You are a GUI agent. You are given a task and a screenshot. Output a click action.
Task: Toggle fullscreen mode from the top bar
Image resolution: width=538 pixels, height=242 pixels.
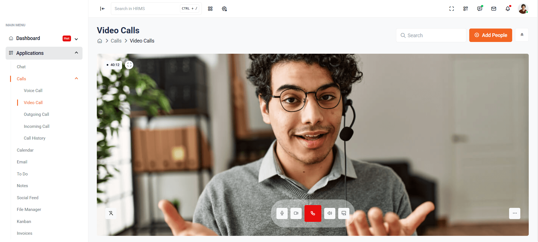[452, 9]
